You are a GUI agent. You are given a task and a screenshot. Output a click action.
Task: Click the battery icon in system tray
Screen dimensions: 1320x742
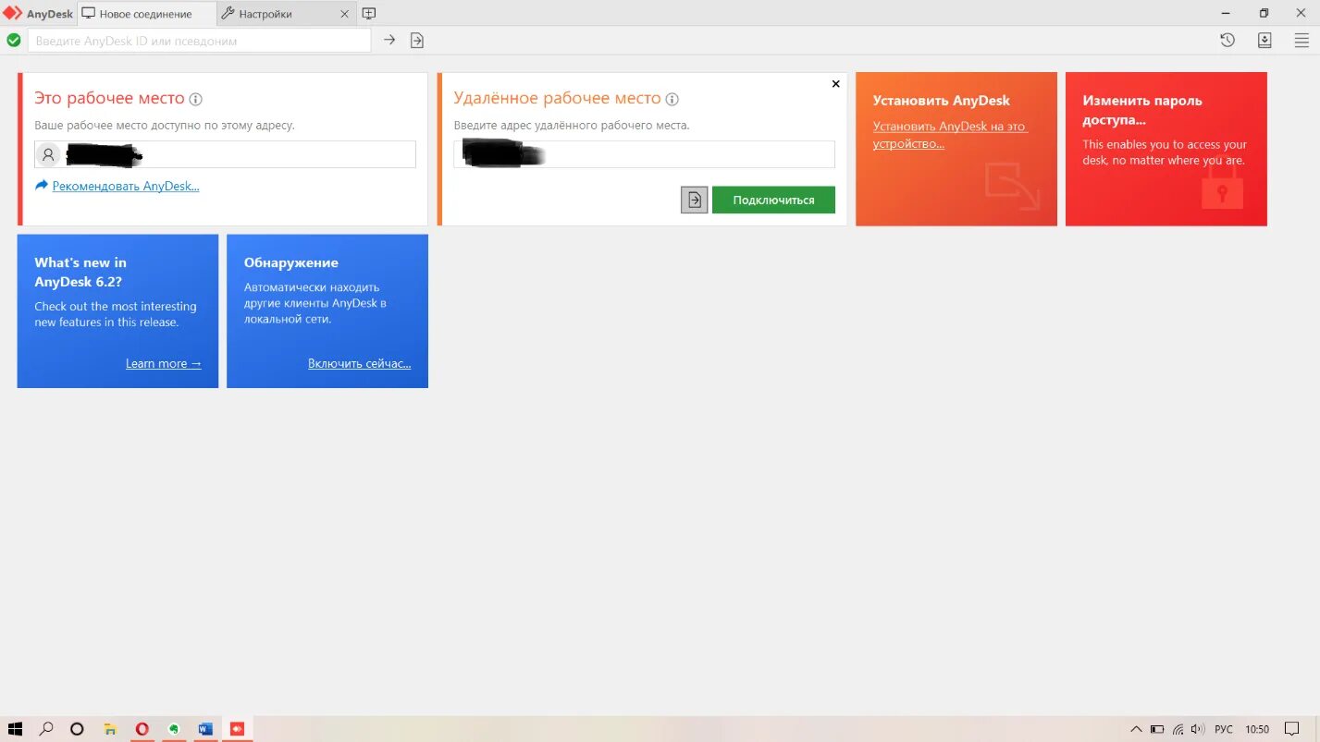click(1157, 729)
